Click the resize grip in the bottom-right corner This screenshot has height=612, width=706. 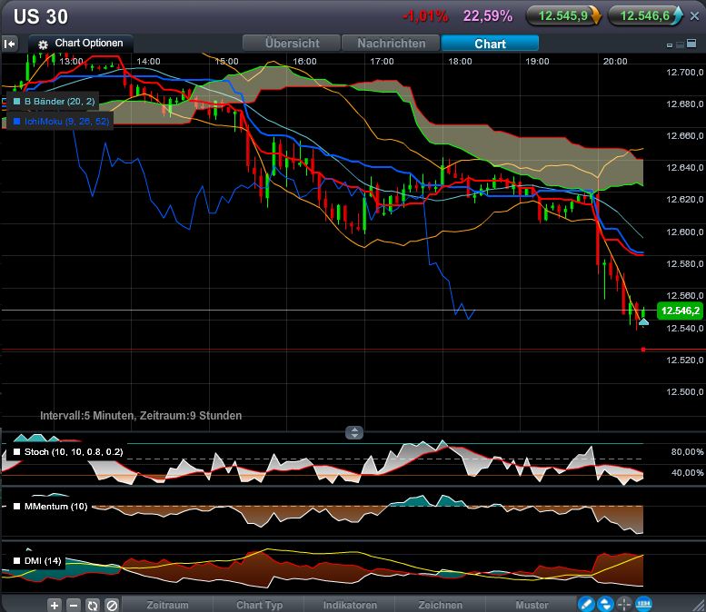pos(701,607)
